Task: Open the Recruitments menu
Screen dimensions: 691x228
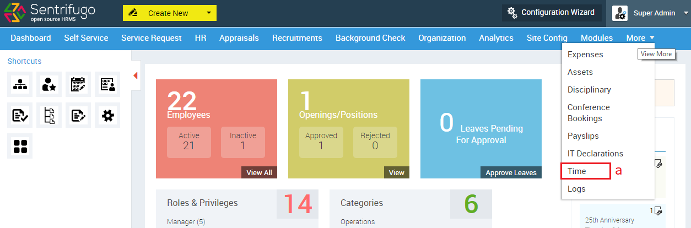Action: click(297, 38)
